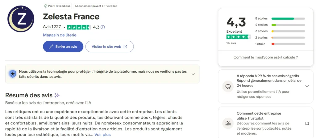Click the large 4,3 TrustScore number
Screen dimensions: 316x138
click(x=236, y=22)
